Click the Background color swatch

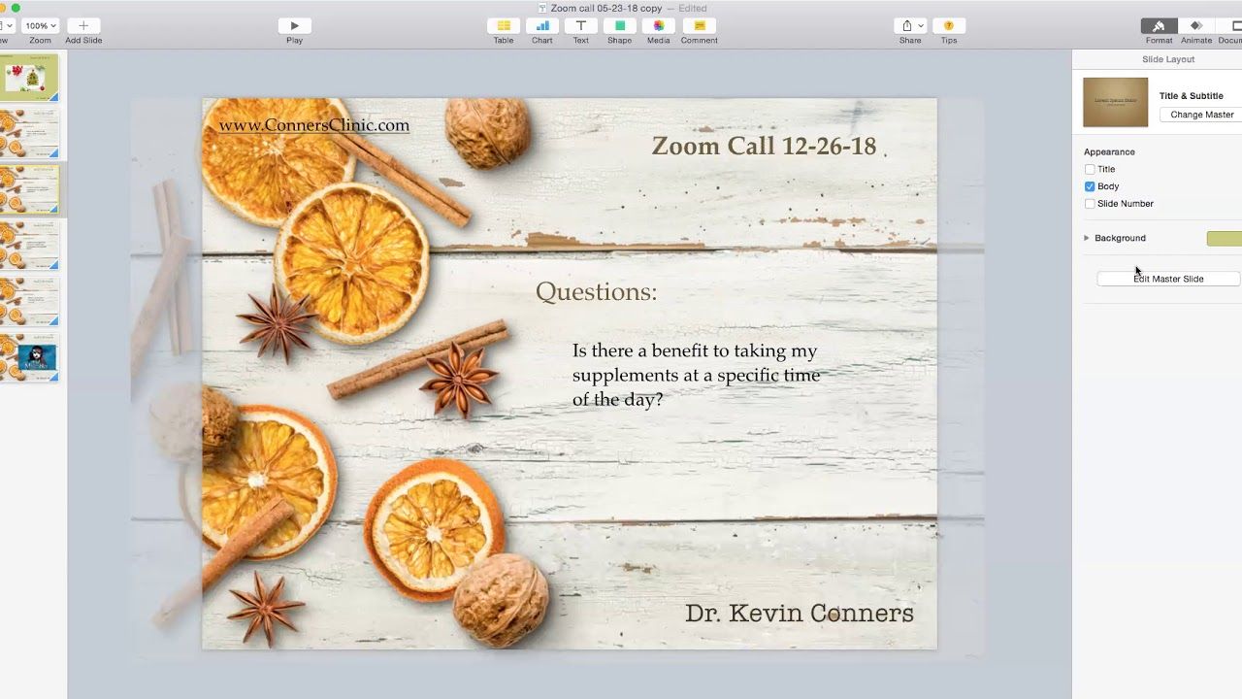coord(1224,239)
